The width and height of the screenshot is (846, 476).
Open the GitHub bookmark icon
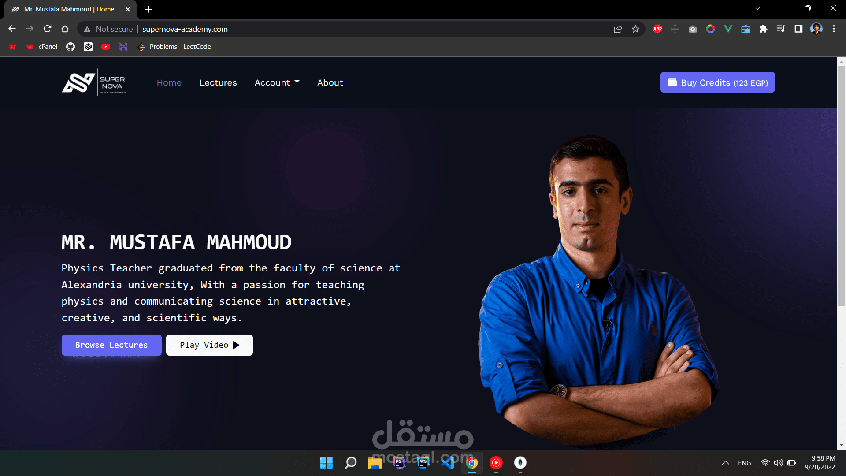[x=70, y=47]
